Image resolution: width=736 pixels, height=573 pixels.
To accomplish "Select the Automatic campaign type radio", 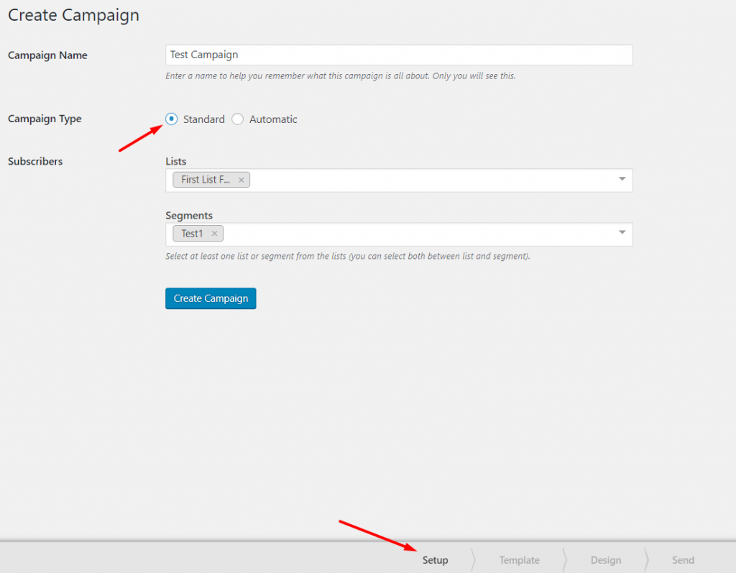I will coord(237,119).
